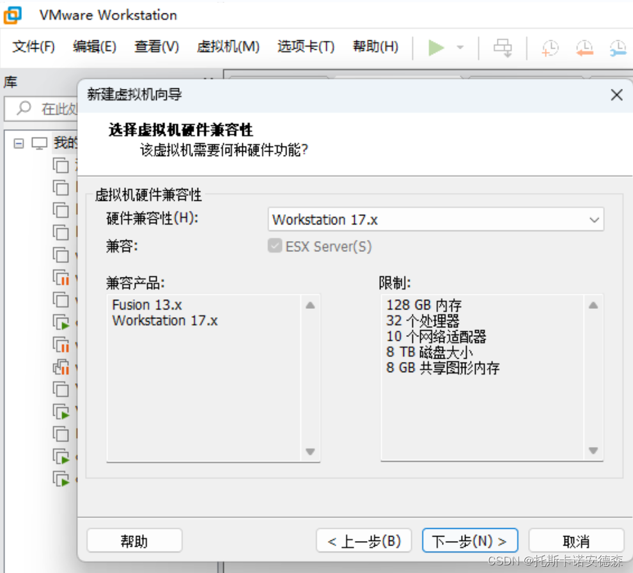
Task: Open the 硬件兼容性 Workstation 17.x dropdown
Action: [x=435, y=219]
